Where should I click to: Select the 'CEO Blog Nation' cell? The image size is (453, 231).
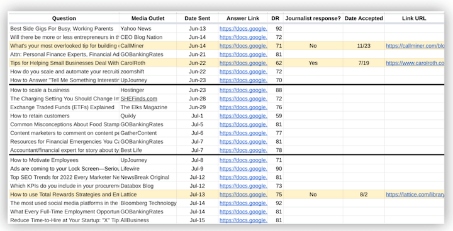[148, 37]
